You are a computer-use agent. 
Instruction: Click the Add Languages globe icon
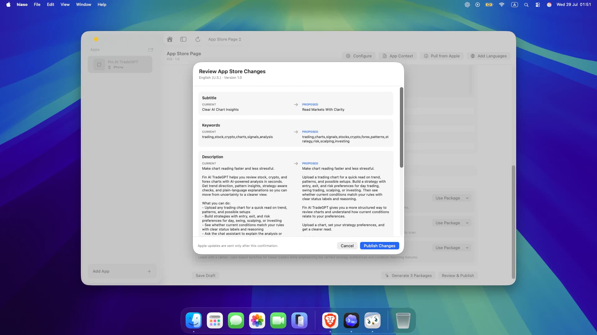tap(473, 56)
